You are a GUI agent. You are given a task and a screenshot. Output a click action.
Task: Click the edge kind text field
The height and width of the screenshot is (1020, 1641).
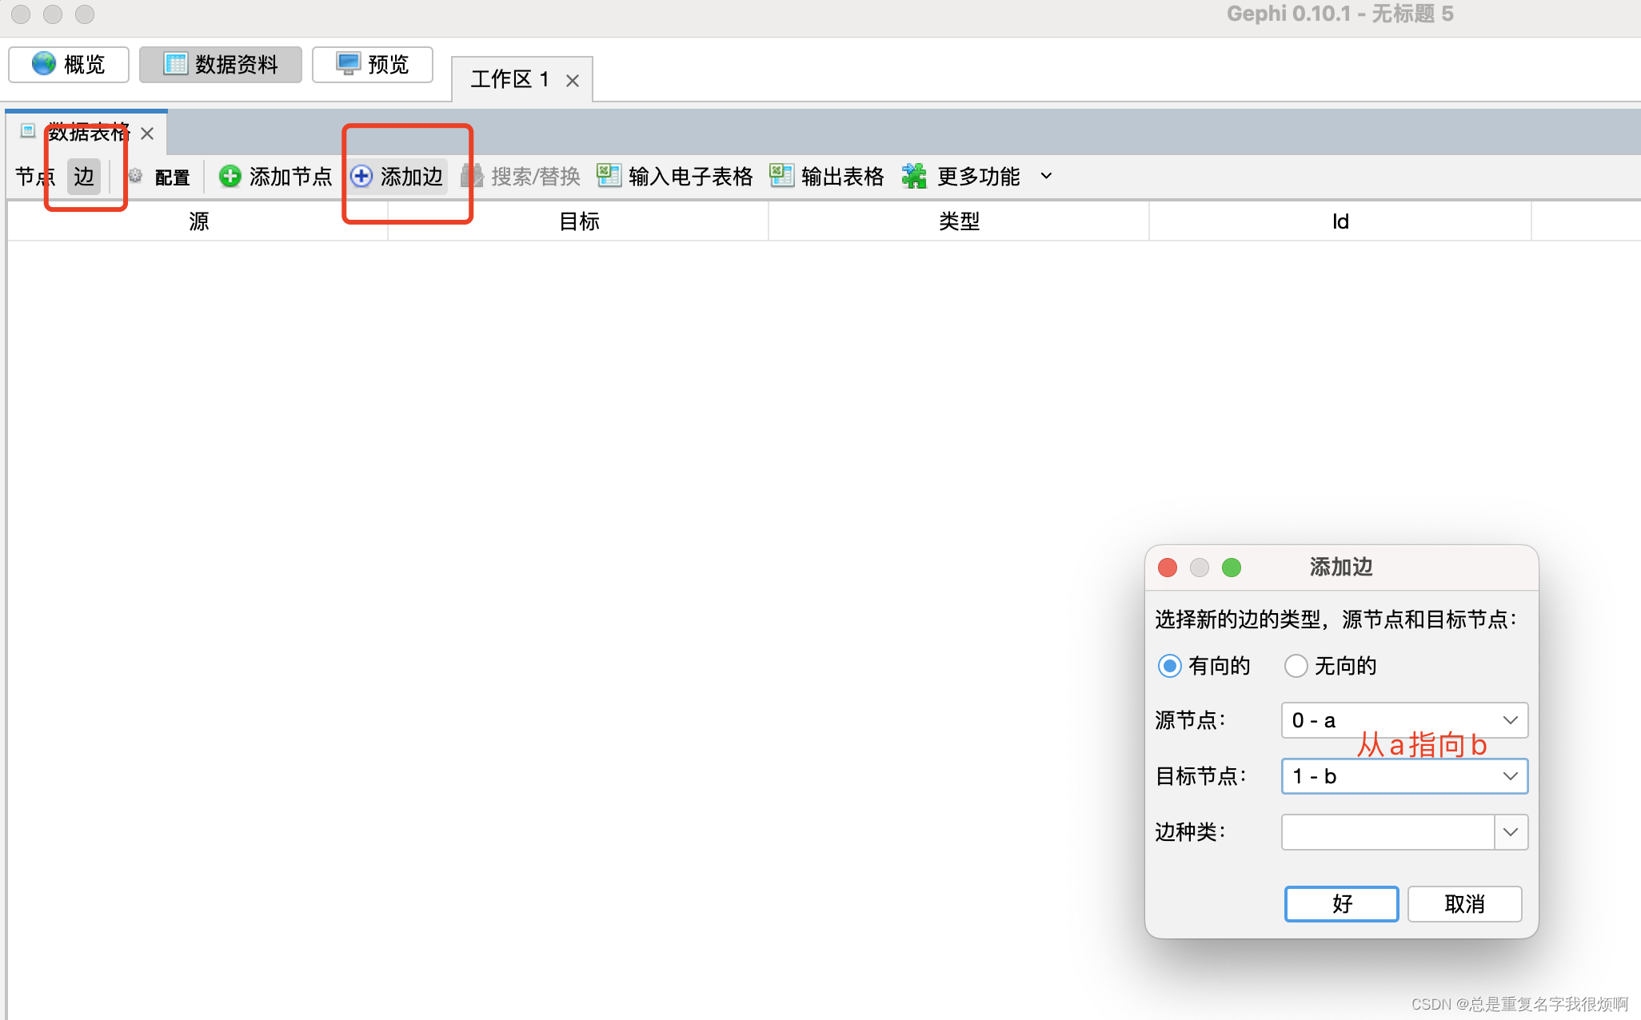[x=1387, y=832]
